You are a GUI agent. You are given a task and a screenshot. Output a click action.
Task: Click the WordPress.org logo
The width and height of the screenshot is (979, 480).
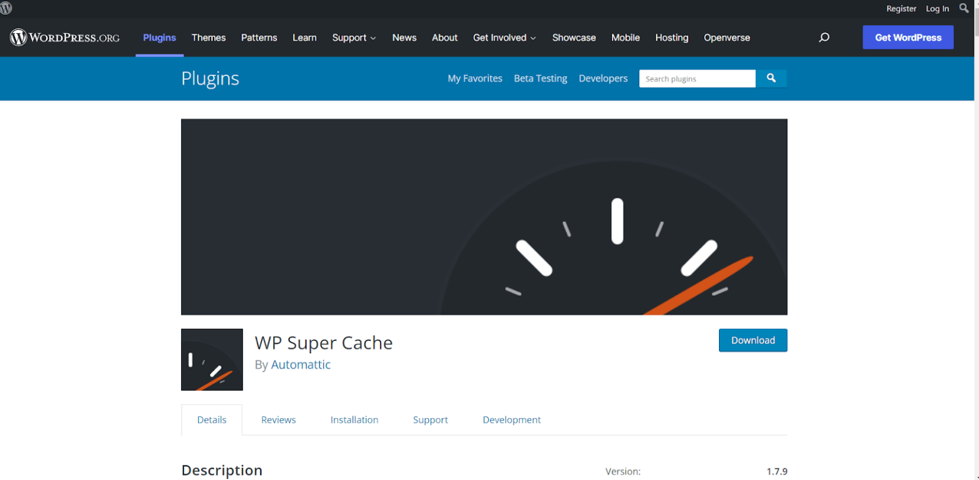[65, 38]
